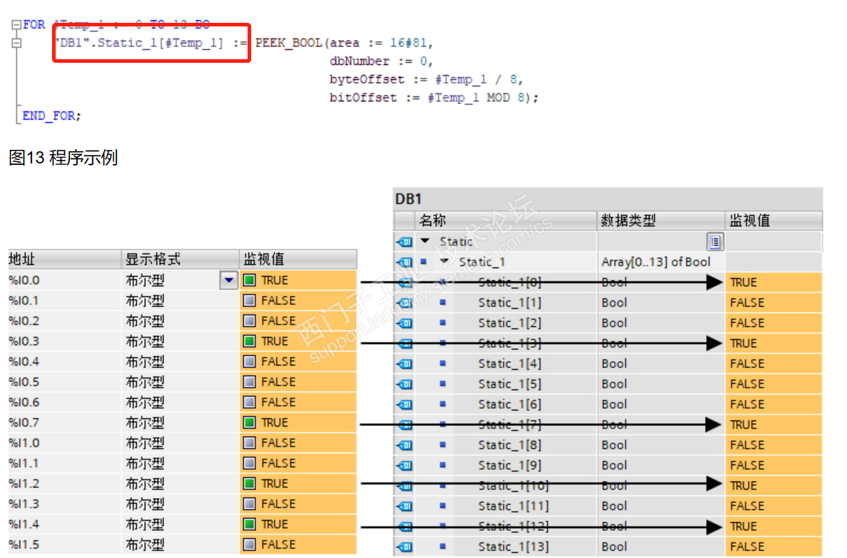This screenshot has height=558, width=847.
Task: Click the 监视值 column header in DB1
Action: tap(774, 220)
